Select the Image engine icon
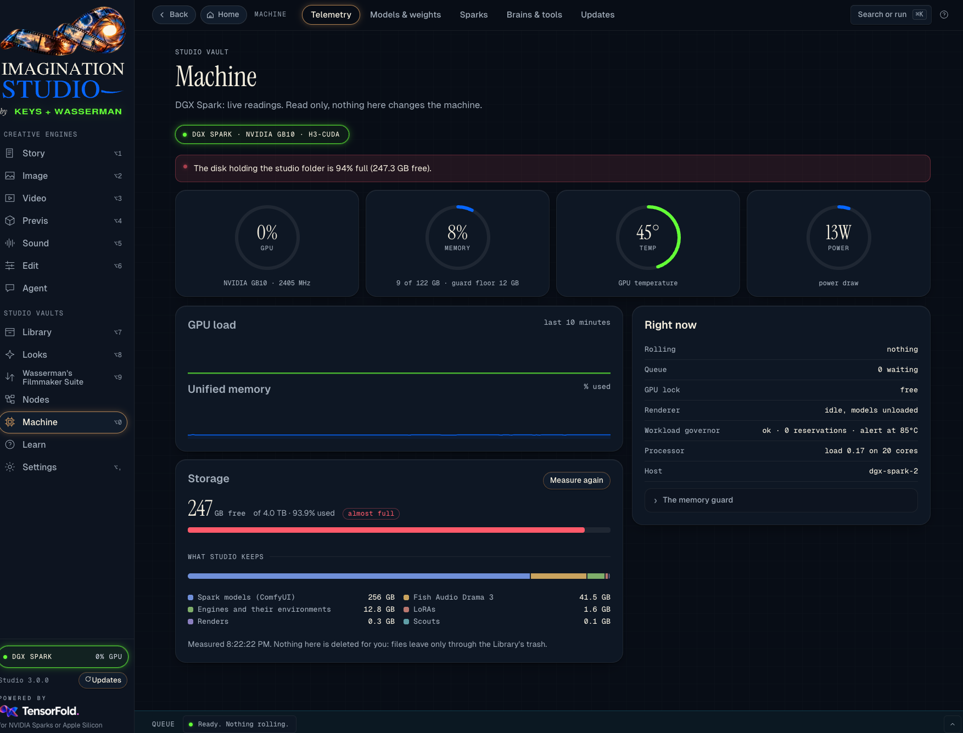 [9, 176]
